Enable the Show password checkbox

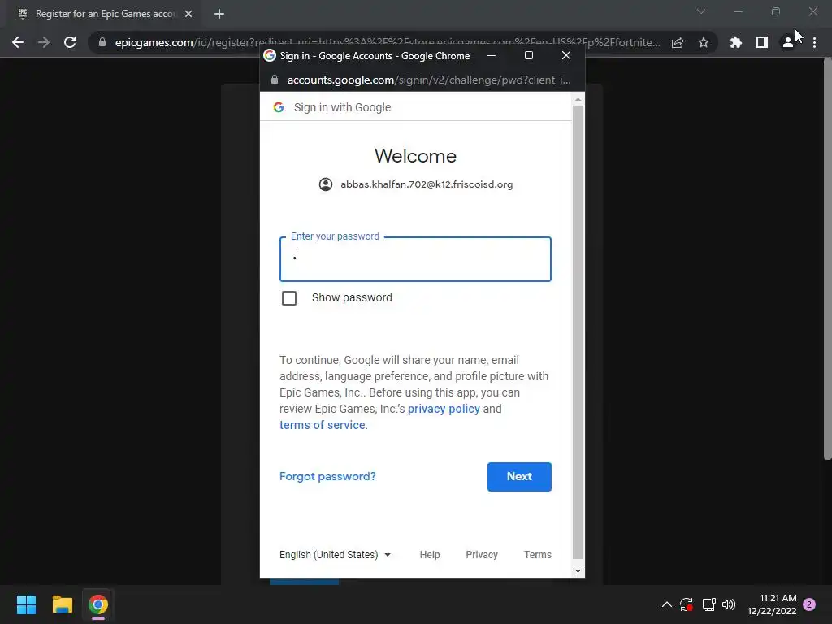[x=289, y=298]
